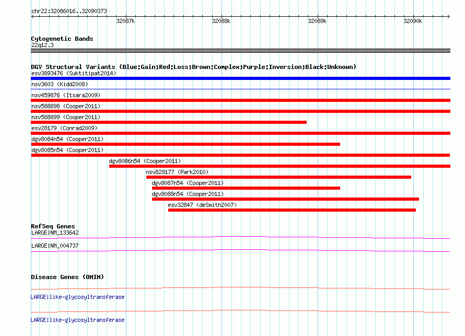The image size is (465, 336).
Task: Open the nsv588898 (Cooper2011) variant bar
Action: (240, 111)
